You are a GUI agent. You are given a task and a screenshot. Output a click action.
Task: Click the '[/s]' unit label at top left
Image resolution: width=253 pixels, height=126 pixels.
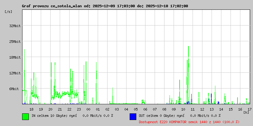9,12
